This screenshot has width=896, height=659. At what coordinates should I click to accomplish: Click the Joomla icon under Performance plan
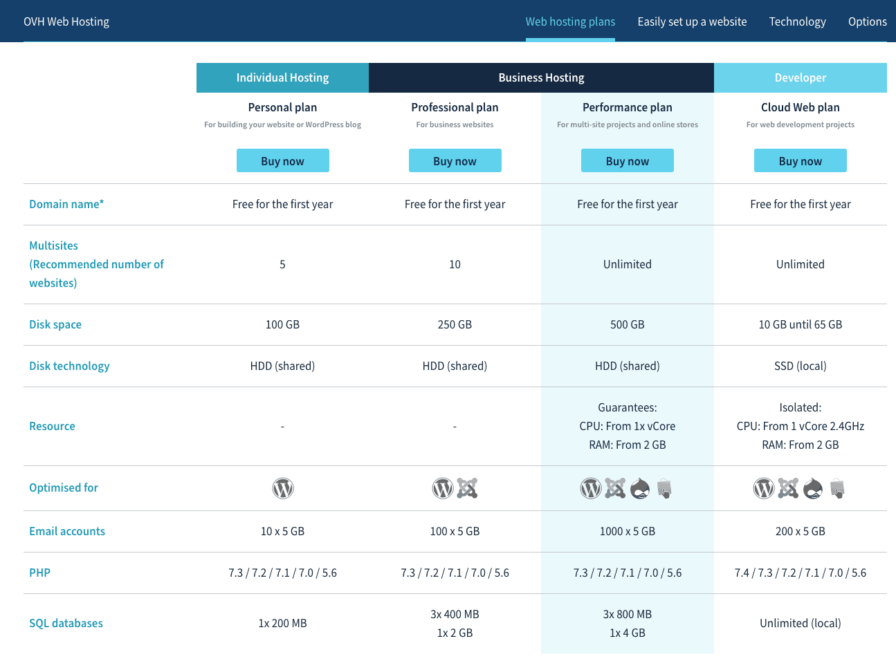pos(615,488)
